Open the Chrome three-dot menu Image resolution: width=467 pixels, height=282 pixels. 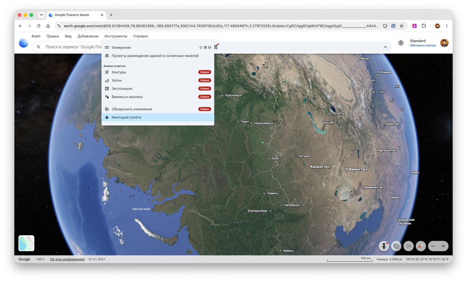tap(447, 26)
